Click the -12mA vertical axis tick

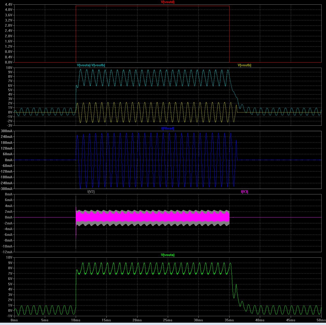(7, 252)
